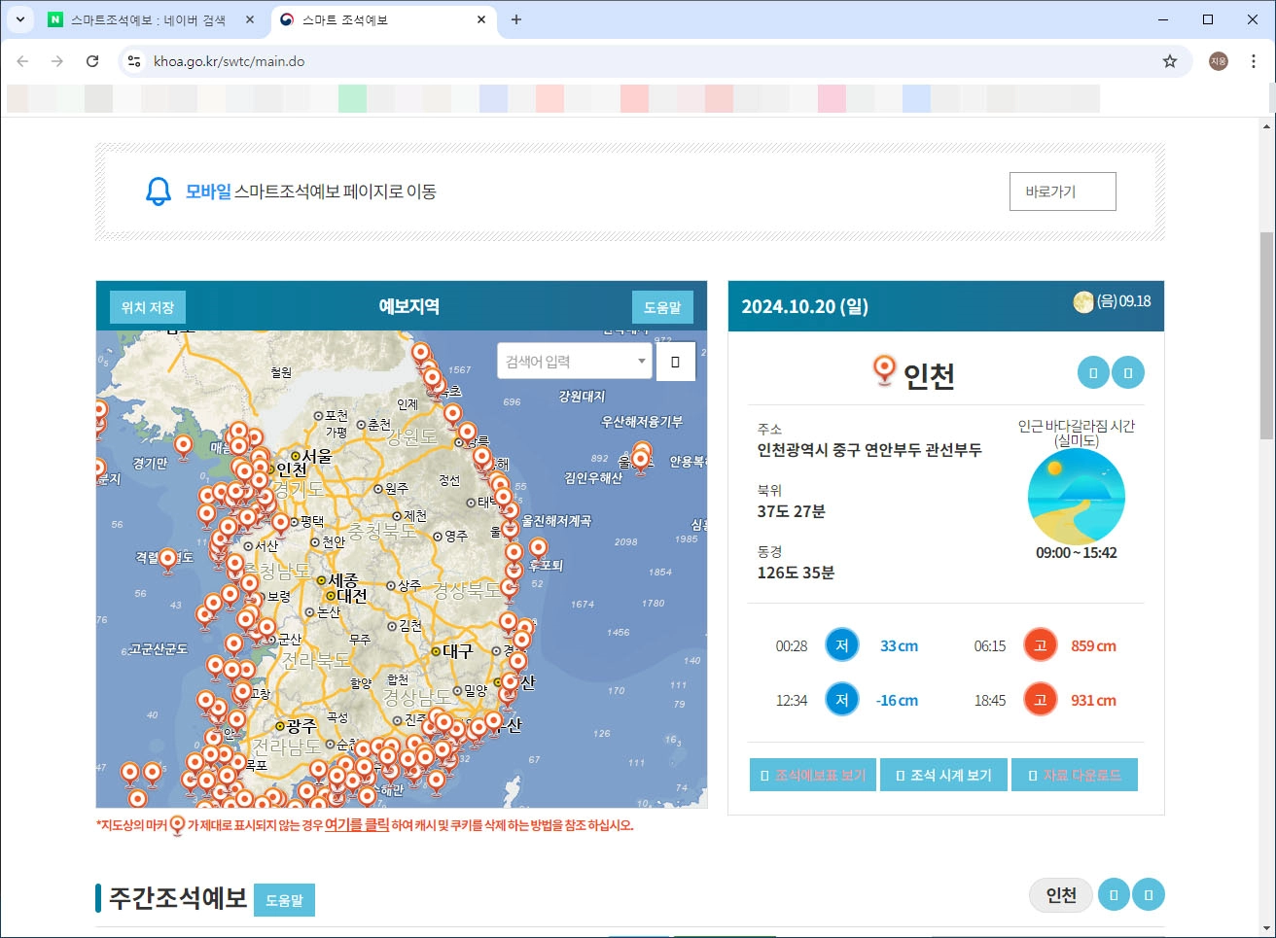Click the blue circle icon right of 인천 heading

point(1092,371)
